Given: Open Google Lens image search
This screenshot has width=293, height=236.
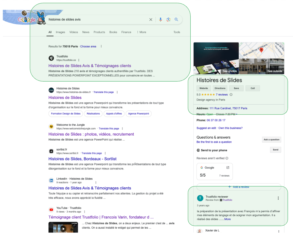Looking at the screenshot, I should (168, 19).
